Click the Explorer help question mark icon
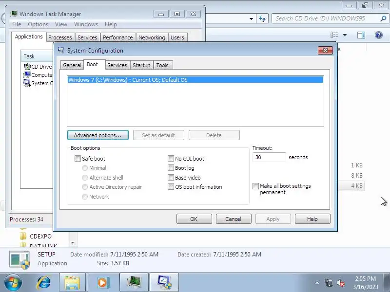 pos(379,35)
